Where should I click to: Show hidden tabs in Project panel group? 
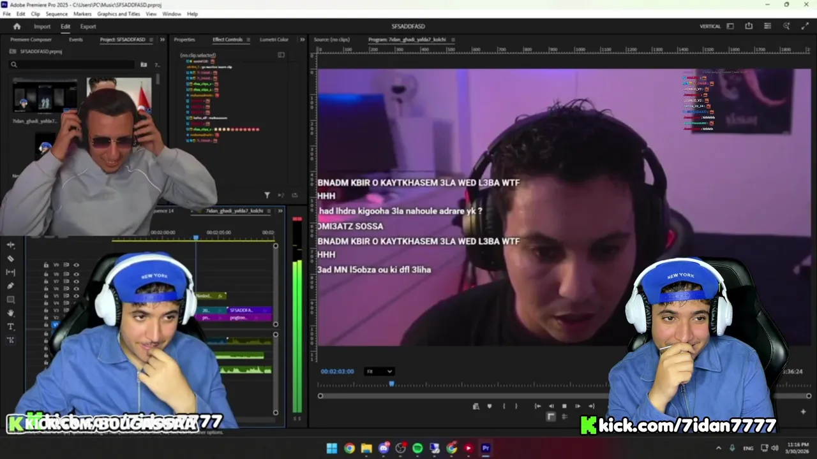pos(162,40)
